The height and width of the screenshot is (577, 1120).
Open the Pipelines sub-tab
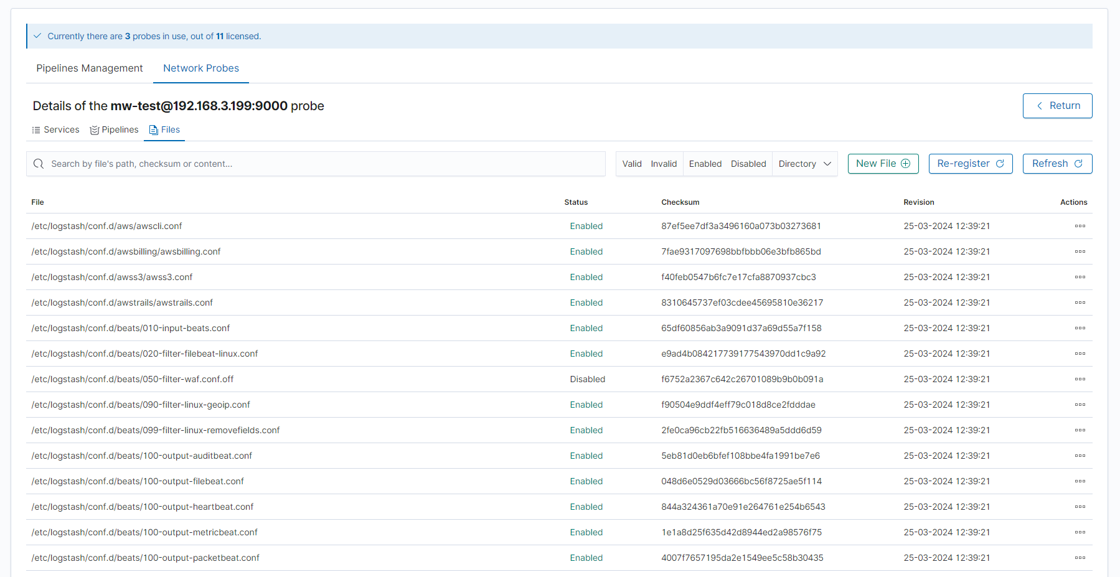point(115,130)
